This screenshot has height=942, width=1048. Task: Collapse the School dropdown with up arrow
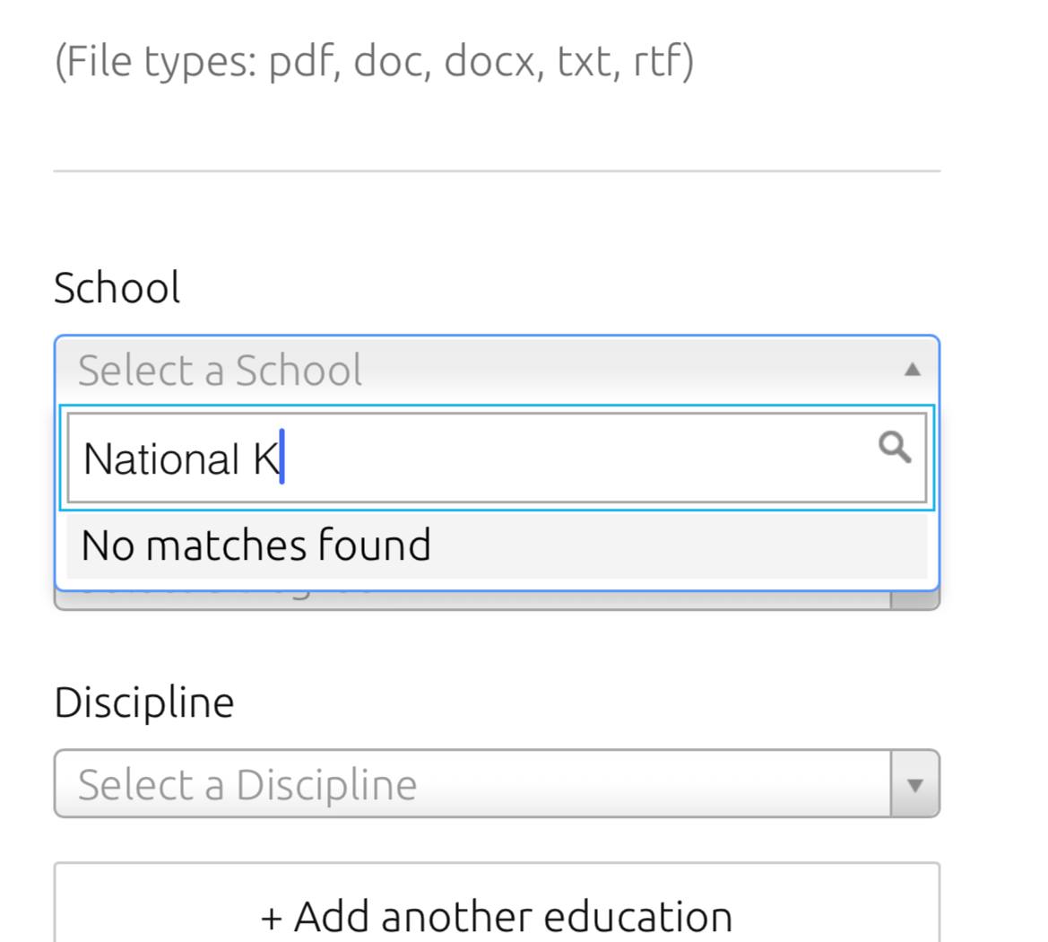[912, 369]
